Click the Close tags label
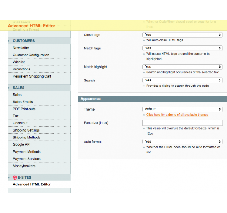Image resolution: width=227 pixels, height=213 pixels. 92,35
